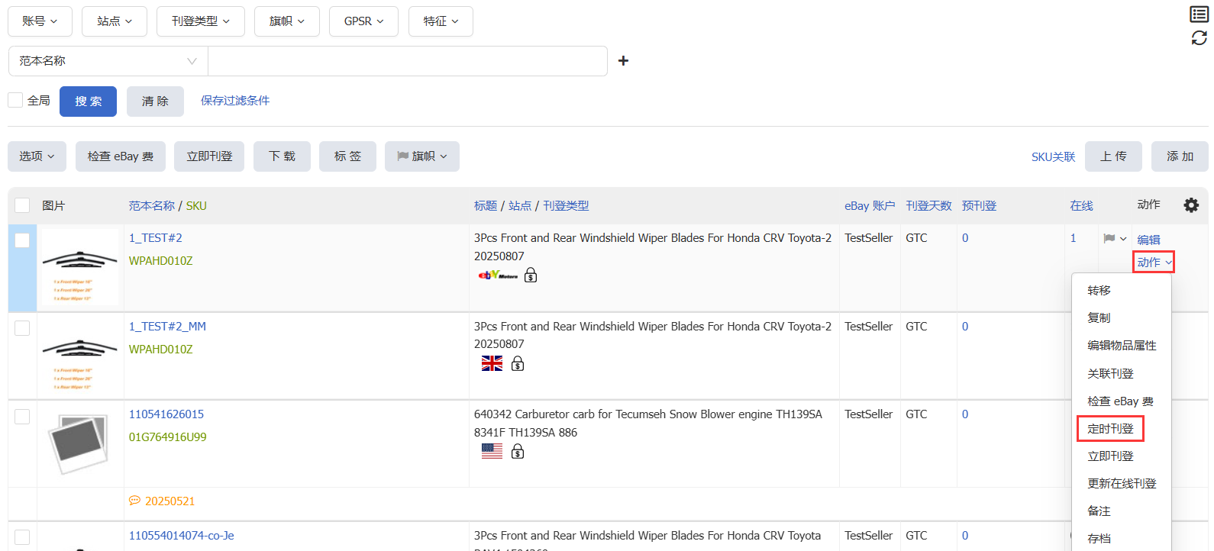Screen dimensions: 1214x551
Task: Click eBay Motors icon in first listing
Action: [x=498, y=275]
